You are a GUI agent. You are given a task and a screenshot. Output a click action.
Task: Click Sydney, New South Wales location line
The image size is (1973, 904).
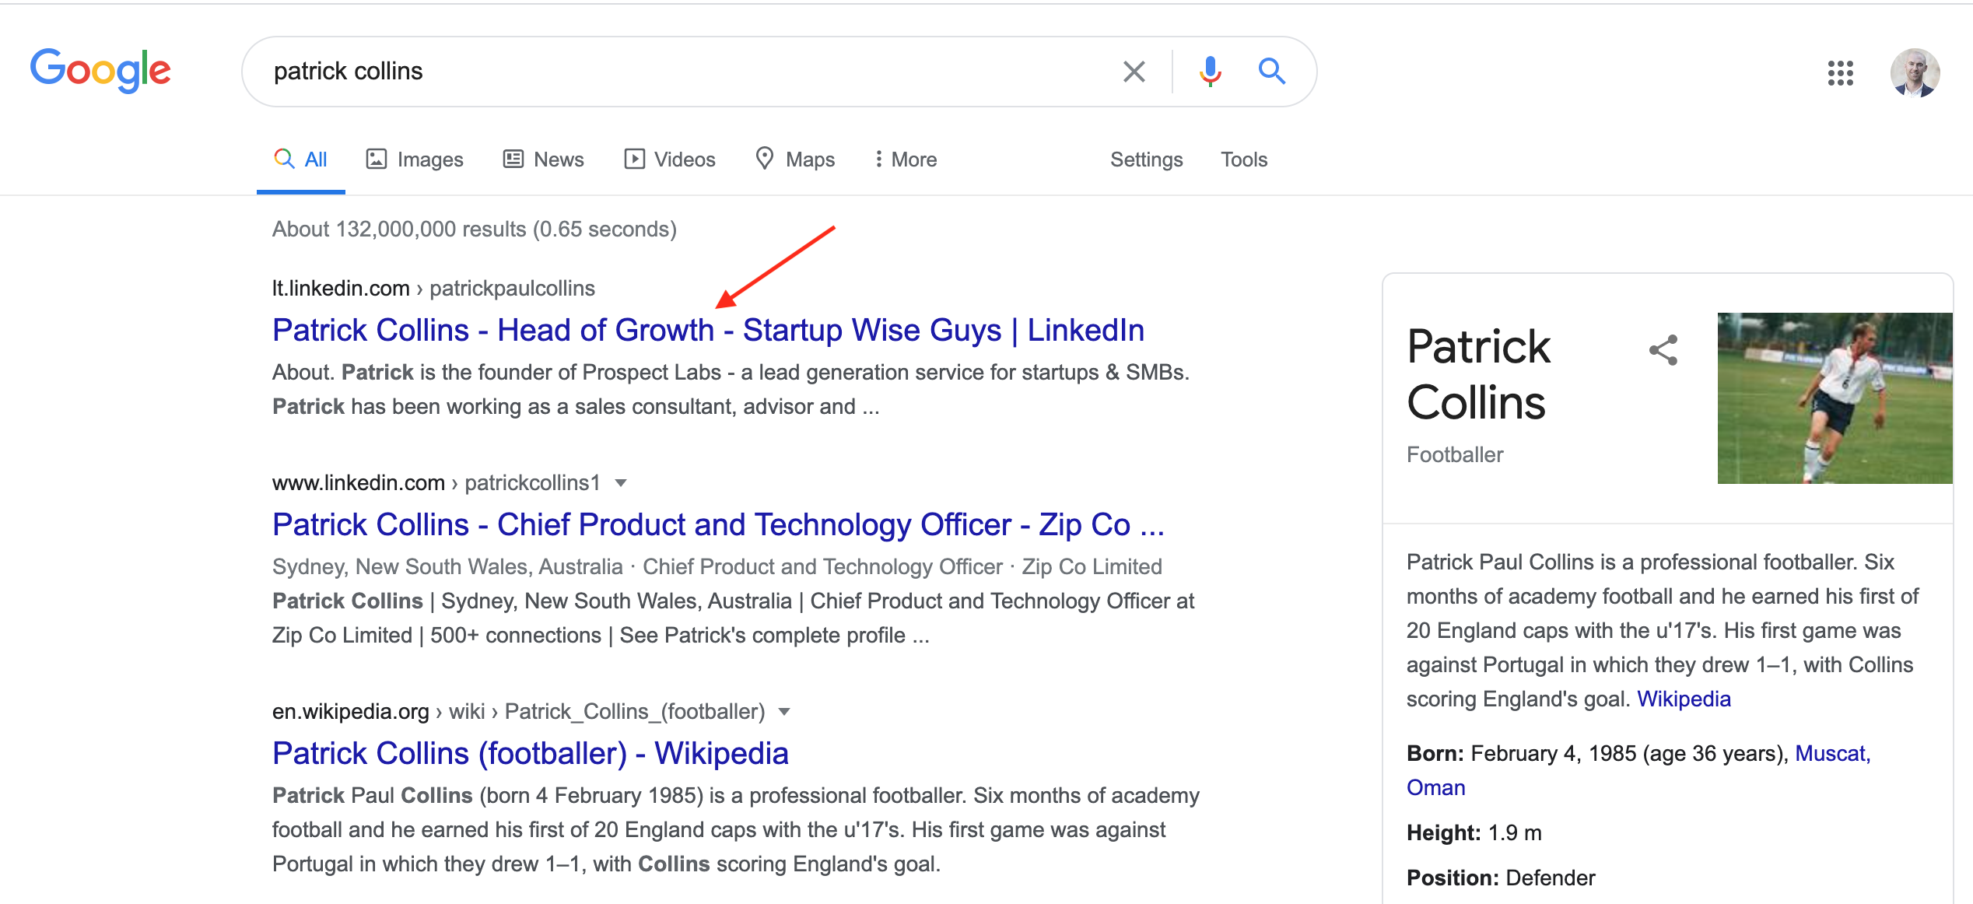(x=717, y=567)
